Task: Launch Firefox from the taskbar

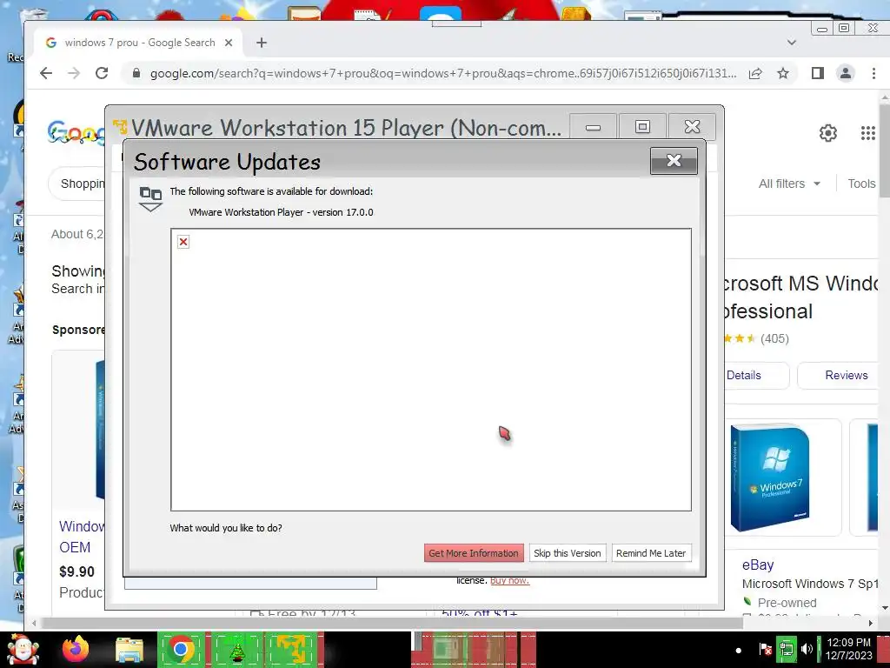Action: point(76,649)
